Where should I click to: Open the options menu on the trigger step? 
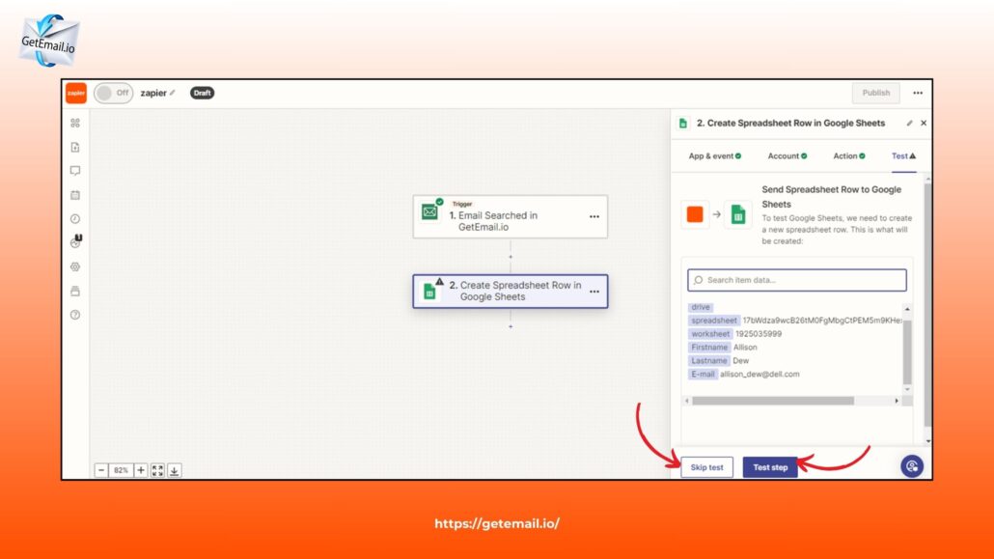594,216
